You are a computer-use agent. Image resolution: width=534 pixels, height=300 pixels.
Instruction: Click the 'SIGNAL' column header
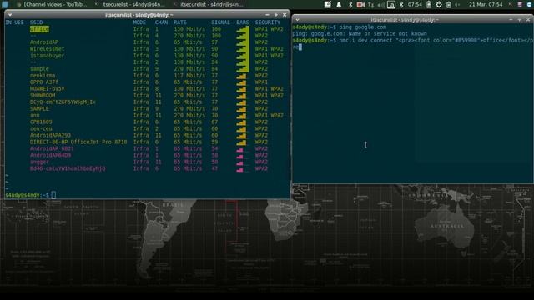pos(220,22)
